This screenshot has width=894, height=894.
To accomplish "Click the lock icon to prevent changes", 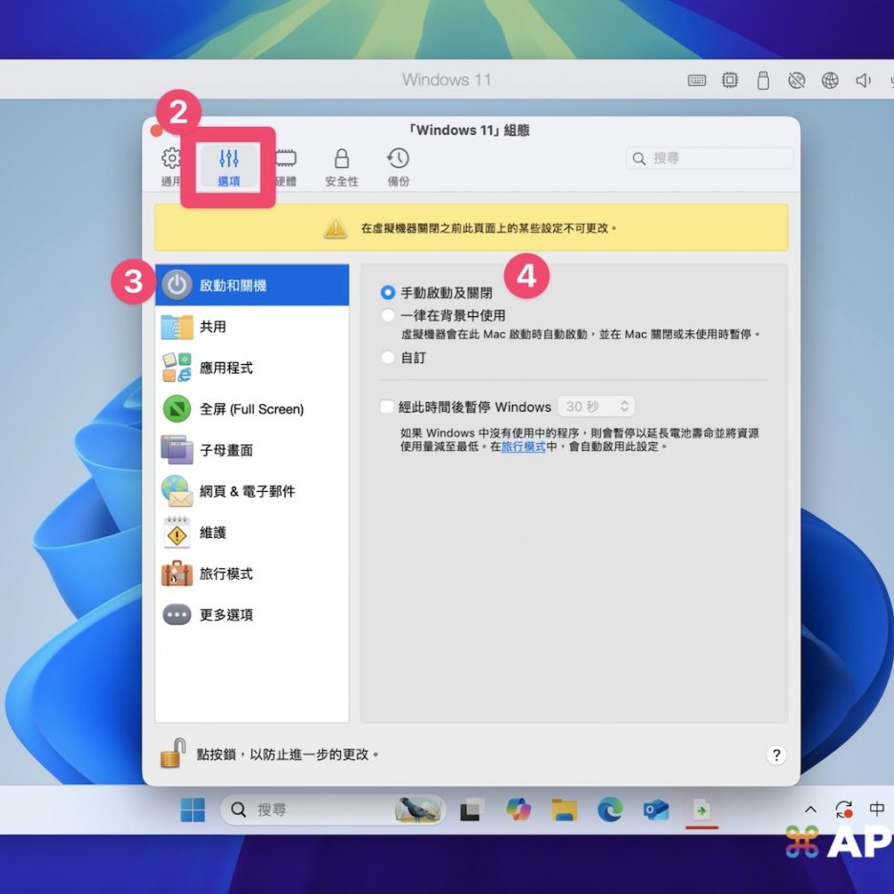I will (172, 753).
